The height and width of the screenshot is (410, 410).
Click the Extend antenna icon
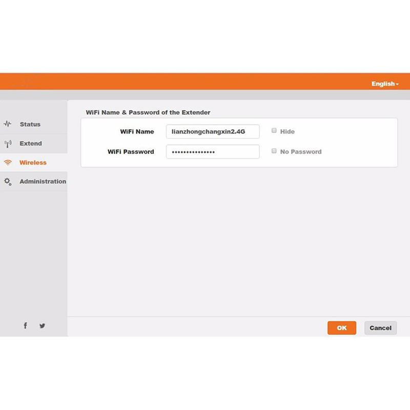[x=7, y=143]
